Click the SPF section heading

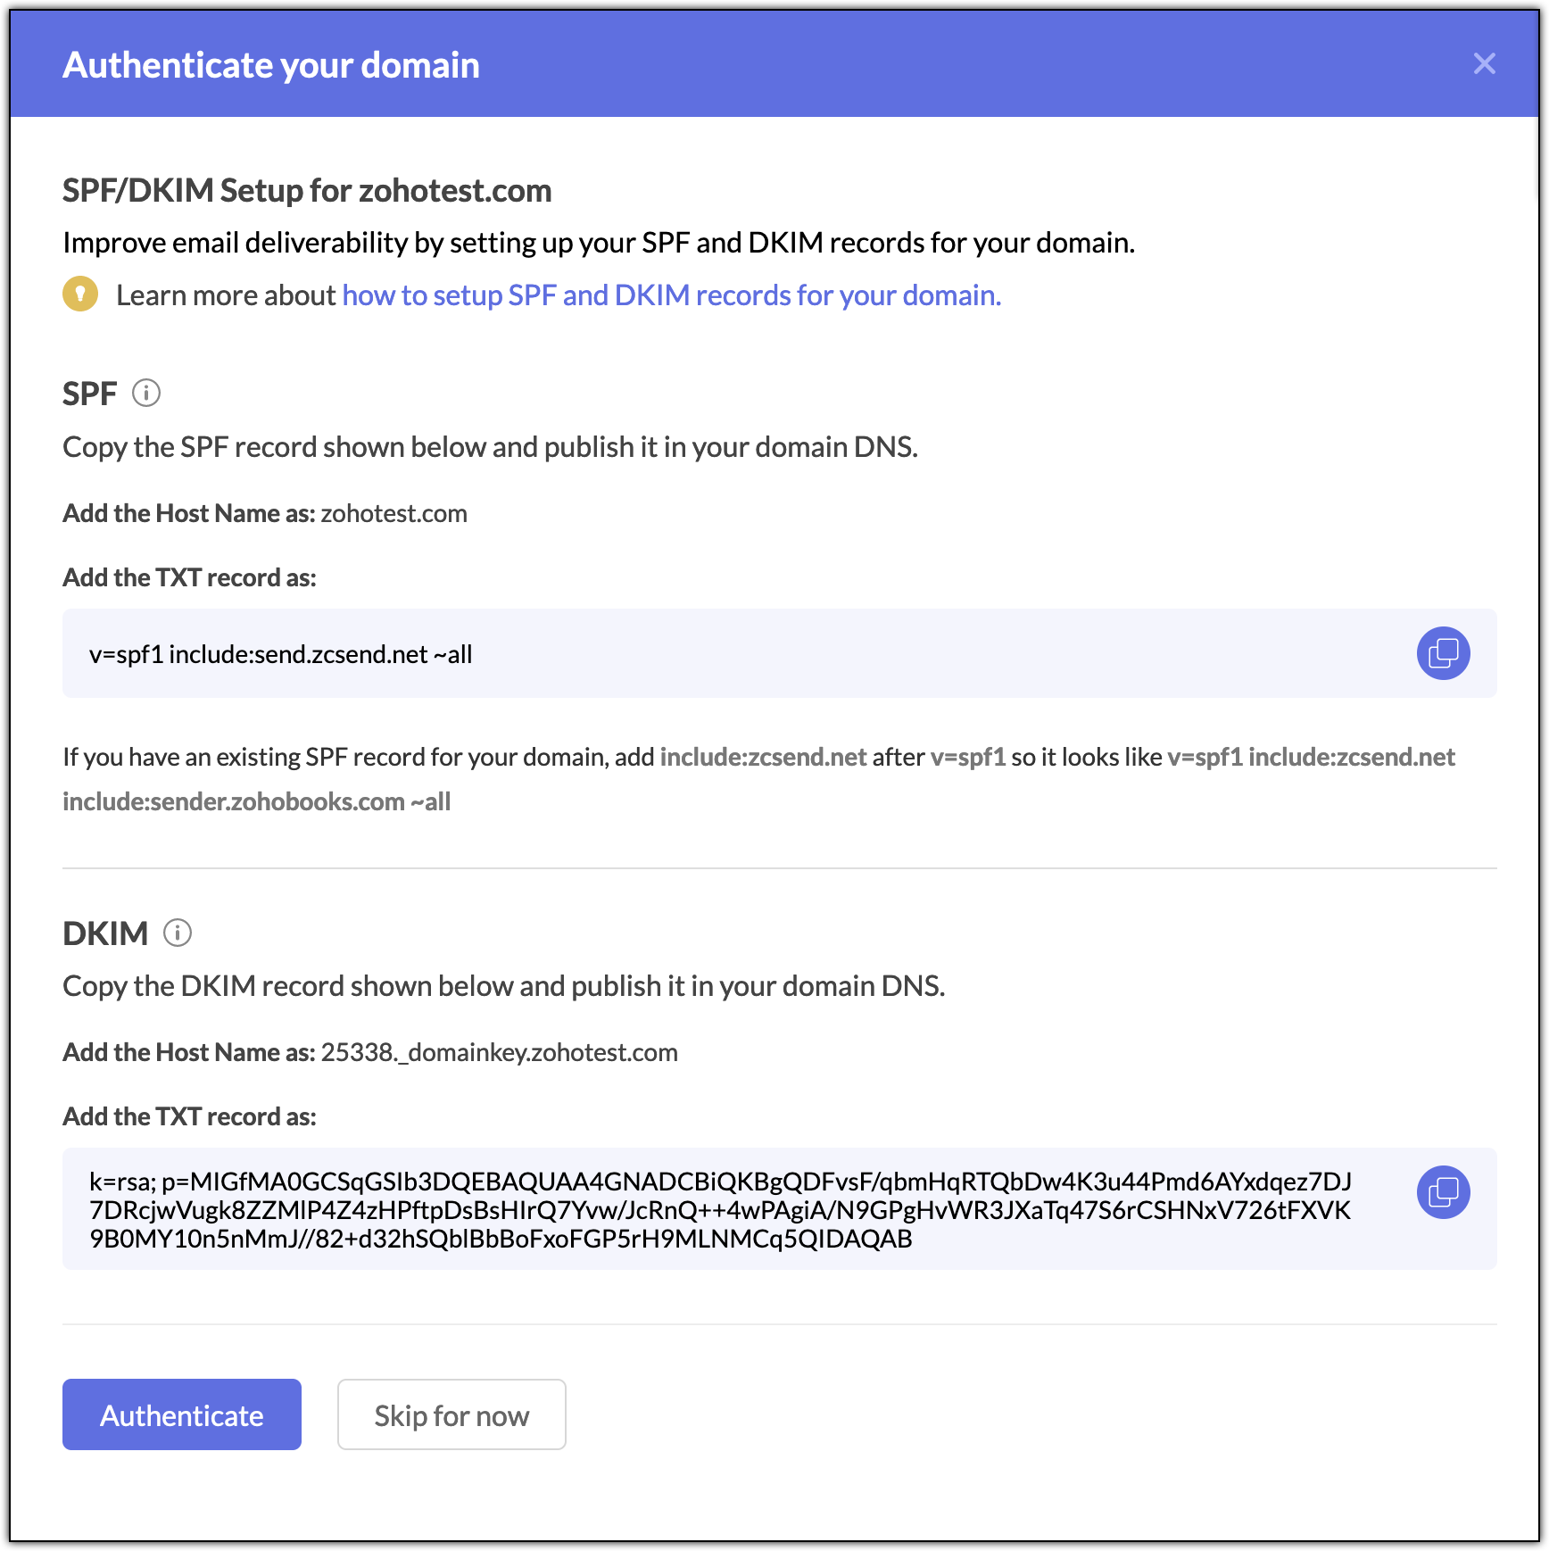point(89,394)
